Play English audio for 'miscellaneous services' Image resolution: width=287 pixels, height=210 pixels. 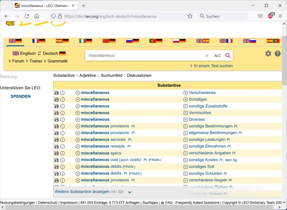pyautogui.click(x=78, y=140)
